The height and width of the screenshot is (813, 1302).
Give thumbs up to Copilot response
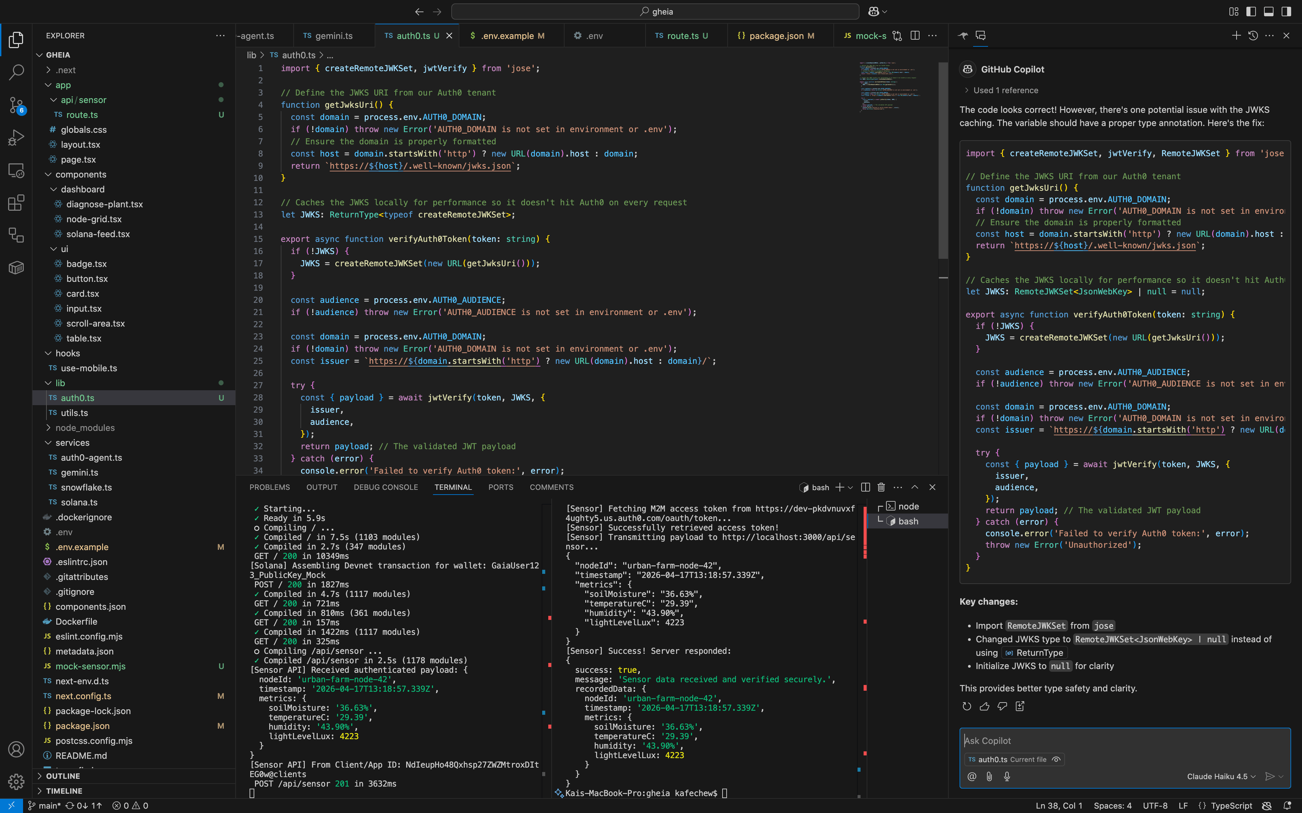[984, 707]
